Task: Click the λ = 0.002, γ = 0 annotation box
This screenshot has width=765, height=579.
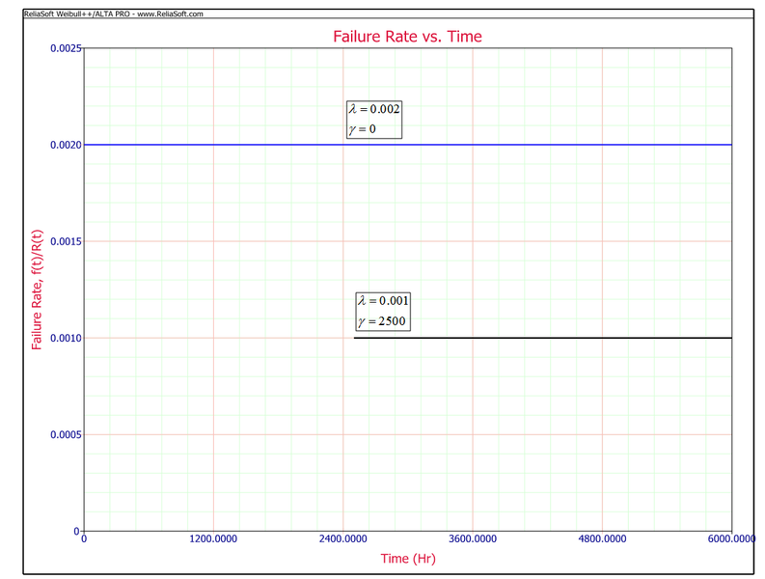Action: pos(373,120)
